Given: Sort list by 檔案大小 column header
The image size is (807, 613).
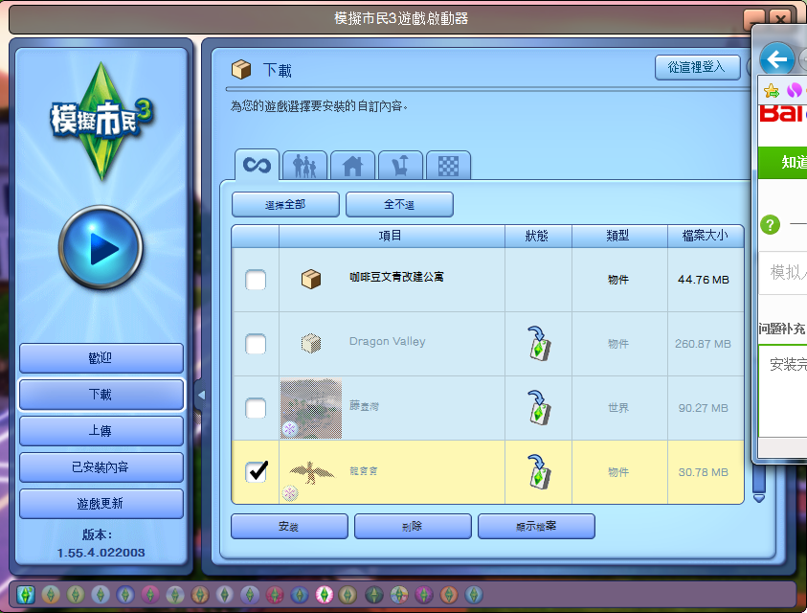Looking at the screenshot, I should coord(705,236).
